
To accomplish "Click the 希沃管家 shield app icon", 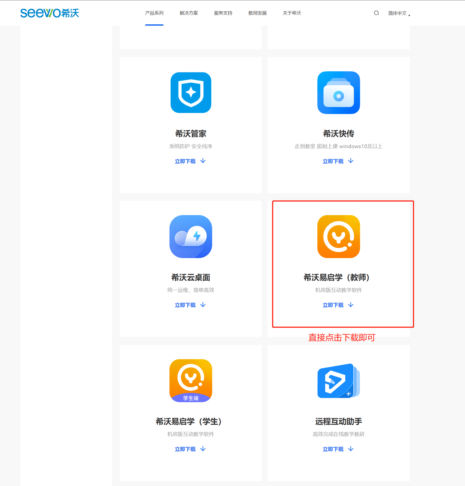I will tap(191, 93).
